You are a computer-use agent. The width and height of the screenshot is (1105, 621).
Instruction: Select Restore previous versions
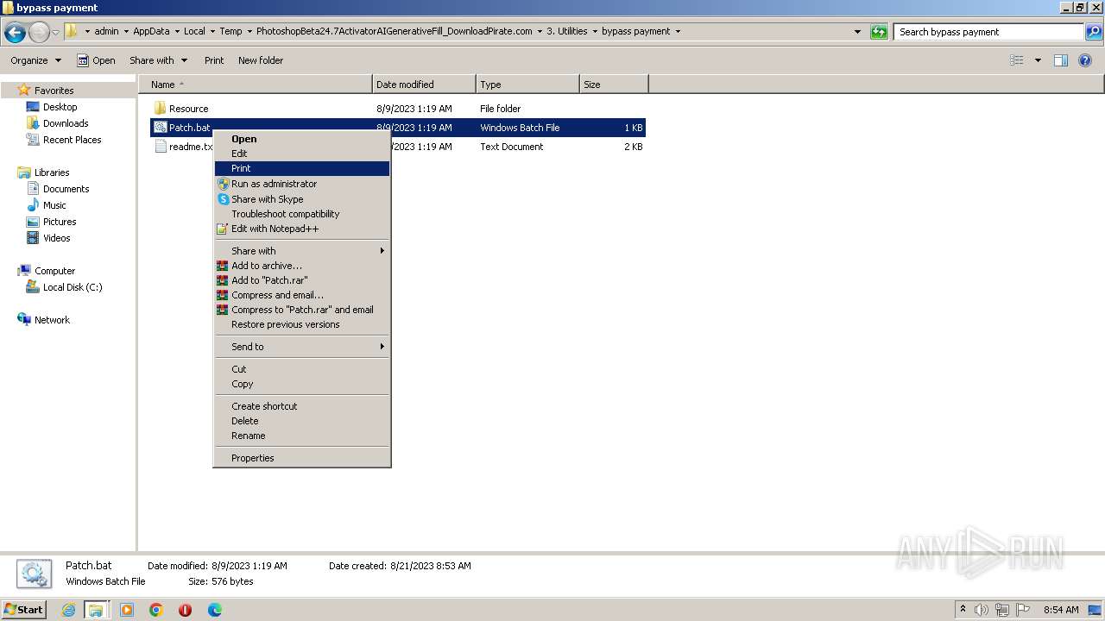click(x=302, y=324)
